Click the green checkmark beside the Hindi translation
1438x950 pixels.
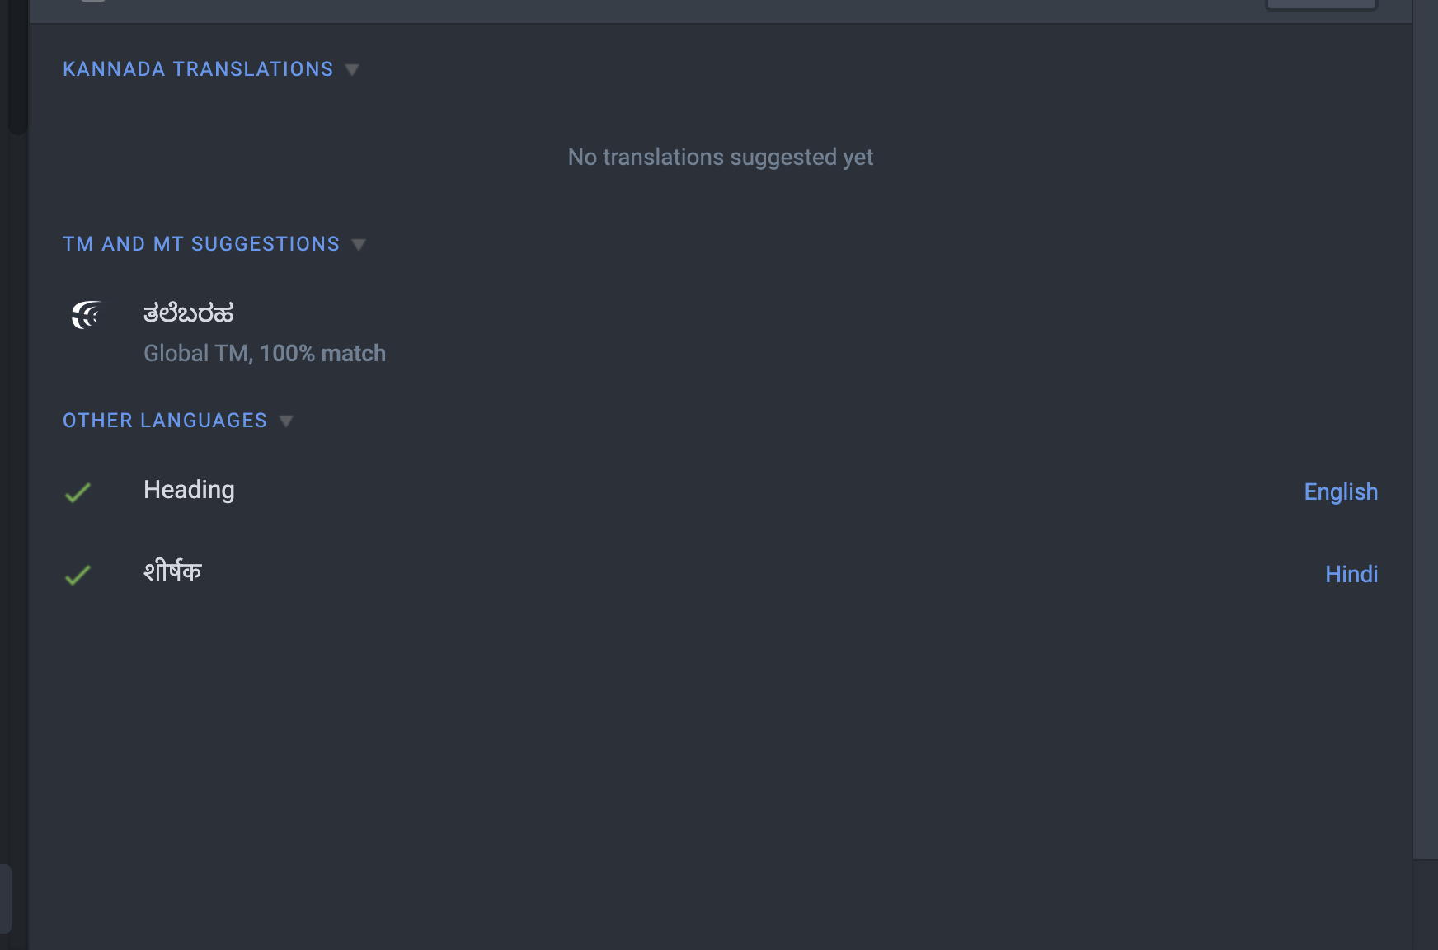78,574
